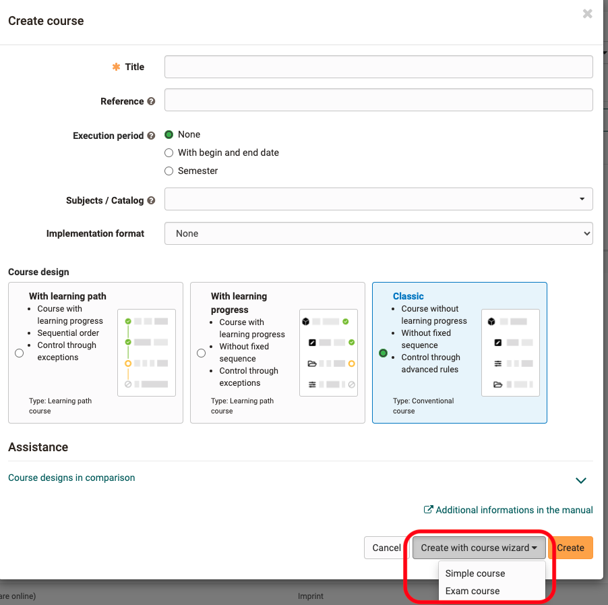Click the help icon beside Subjects / Catalog
This screenshot has height=605, width=608.
151,199
